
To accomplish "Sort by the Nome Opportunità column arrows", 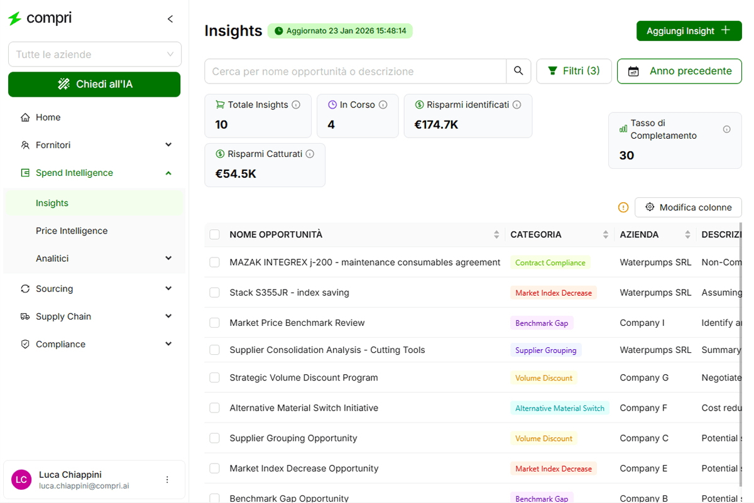I will click(497, 235).
